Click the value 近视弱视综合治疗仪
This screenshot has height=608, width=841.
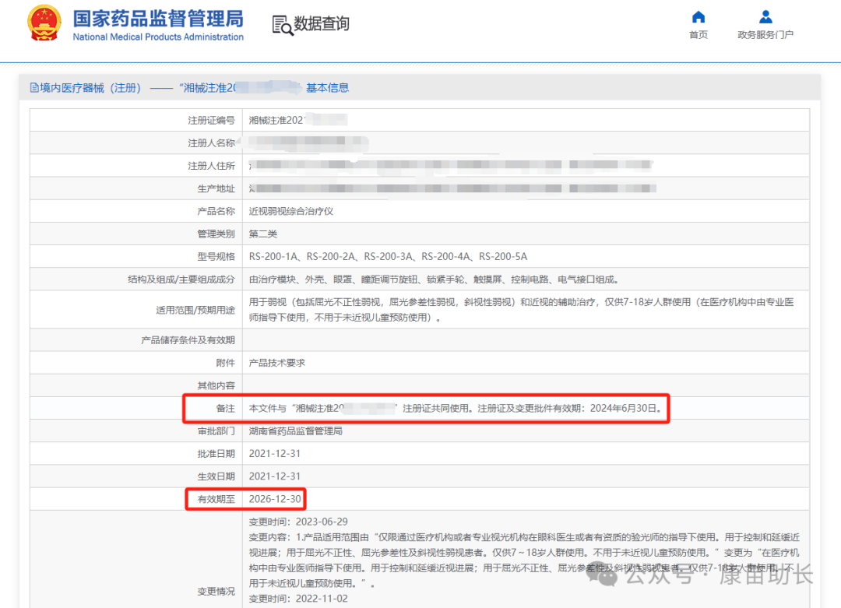pyautogui.click(x=291, y=211)
